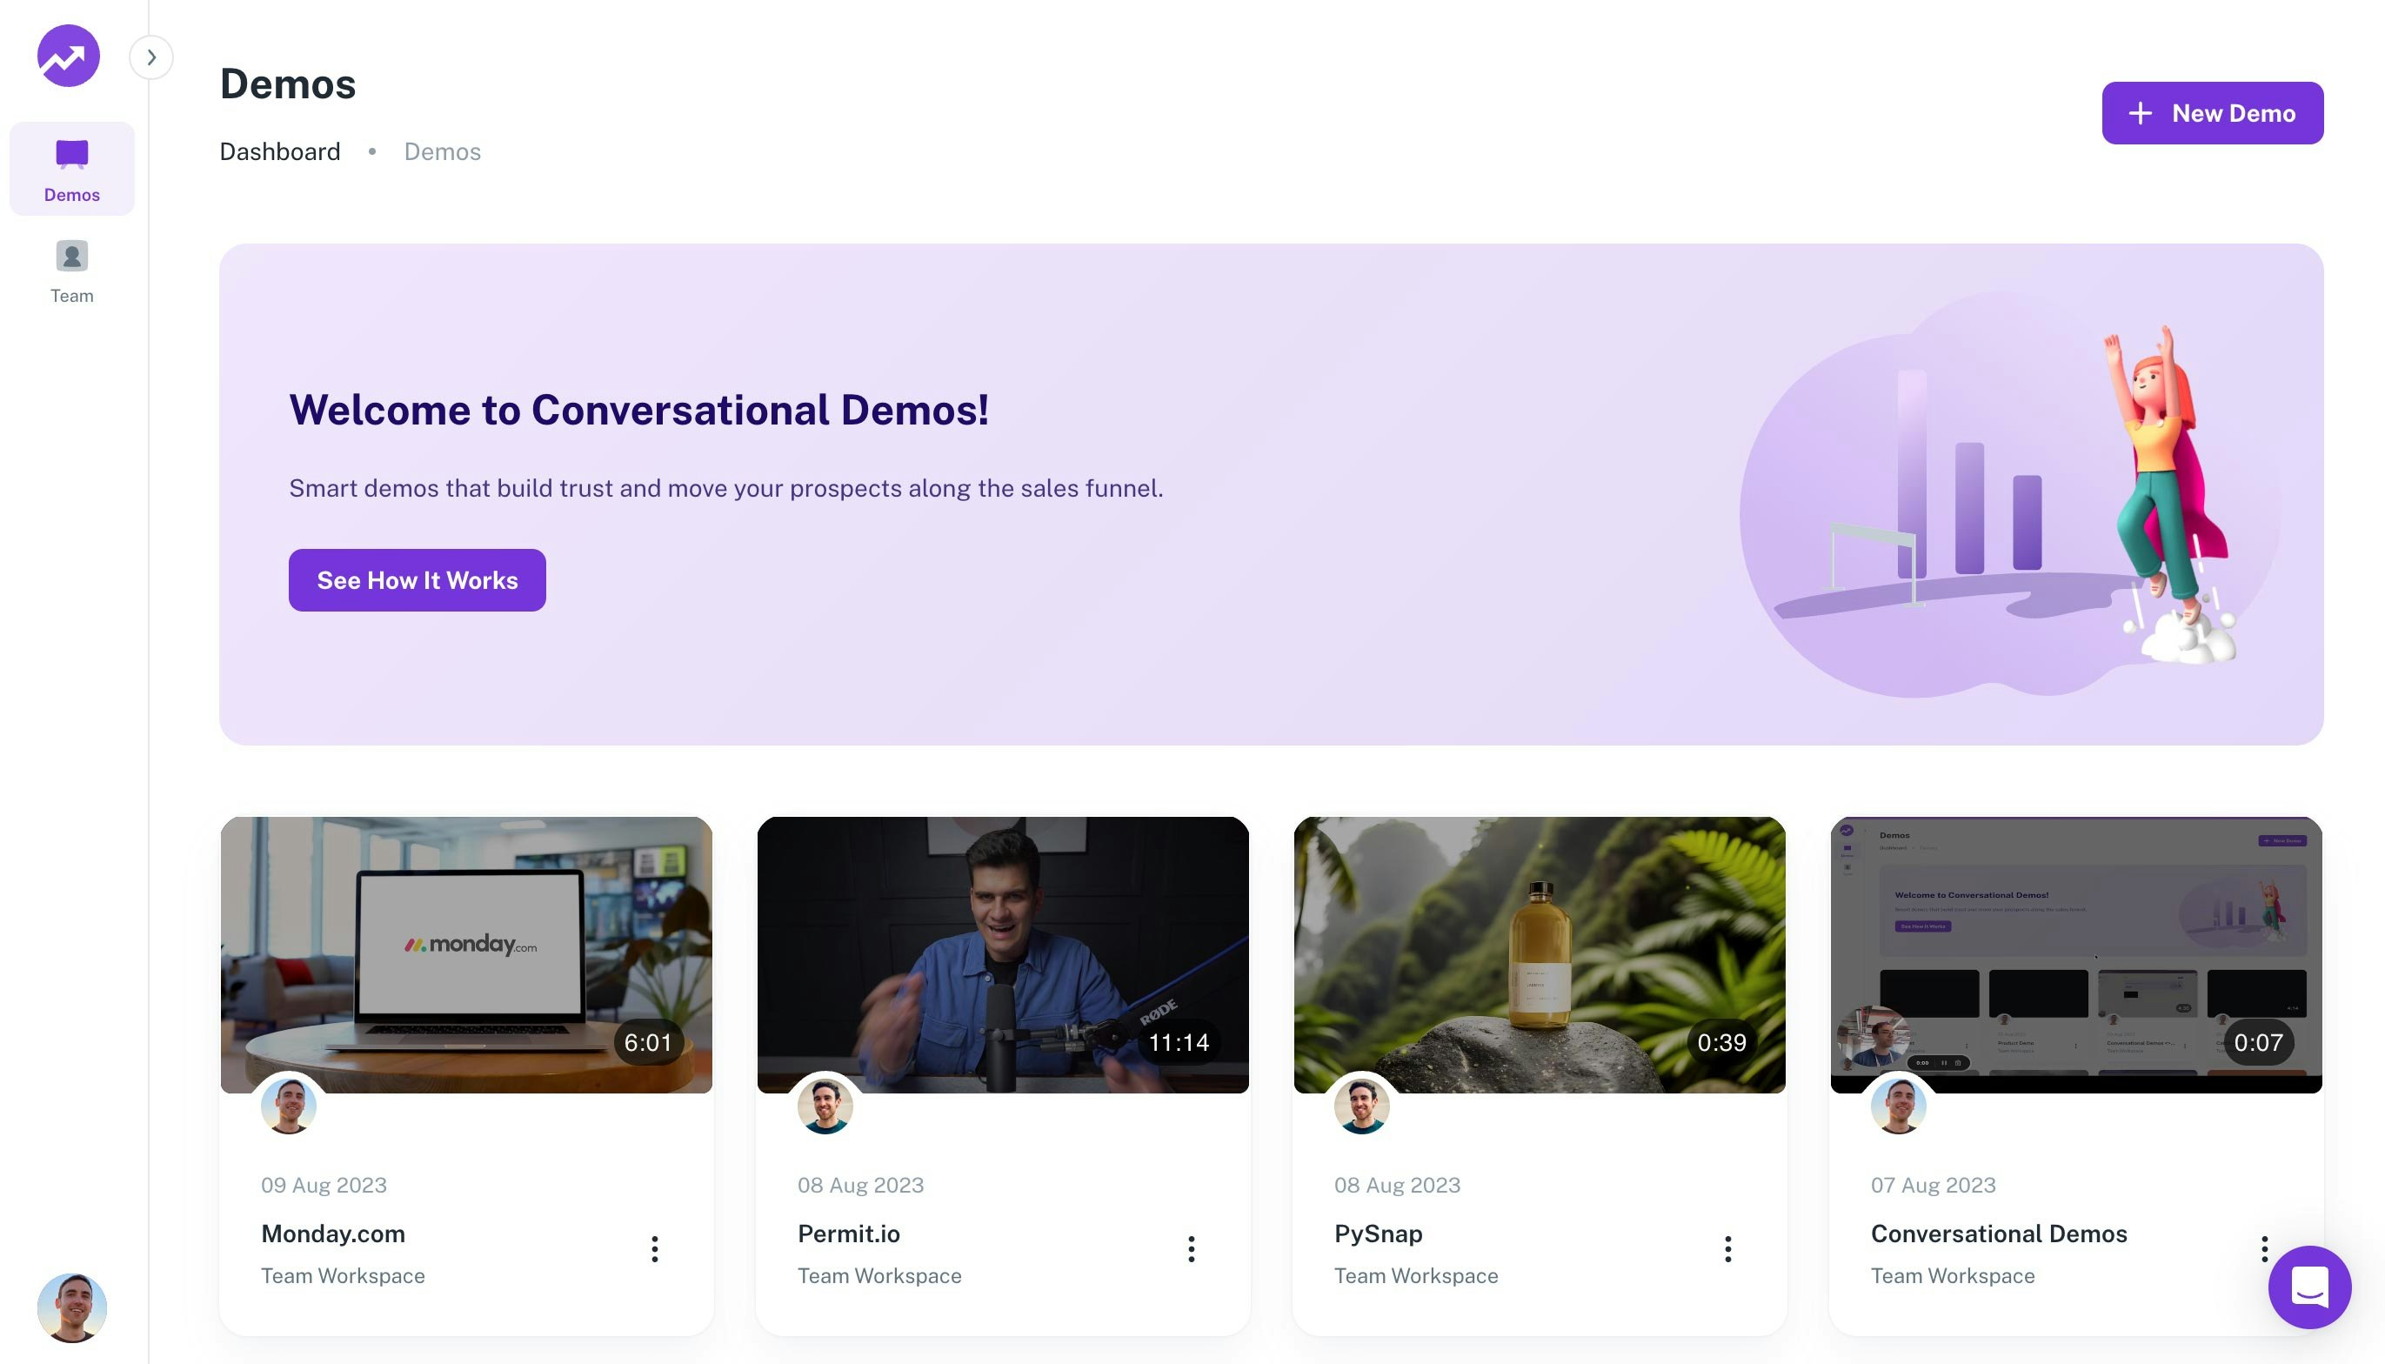Click the See How It Works button
The image size is (2385, 1364).
417,581
